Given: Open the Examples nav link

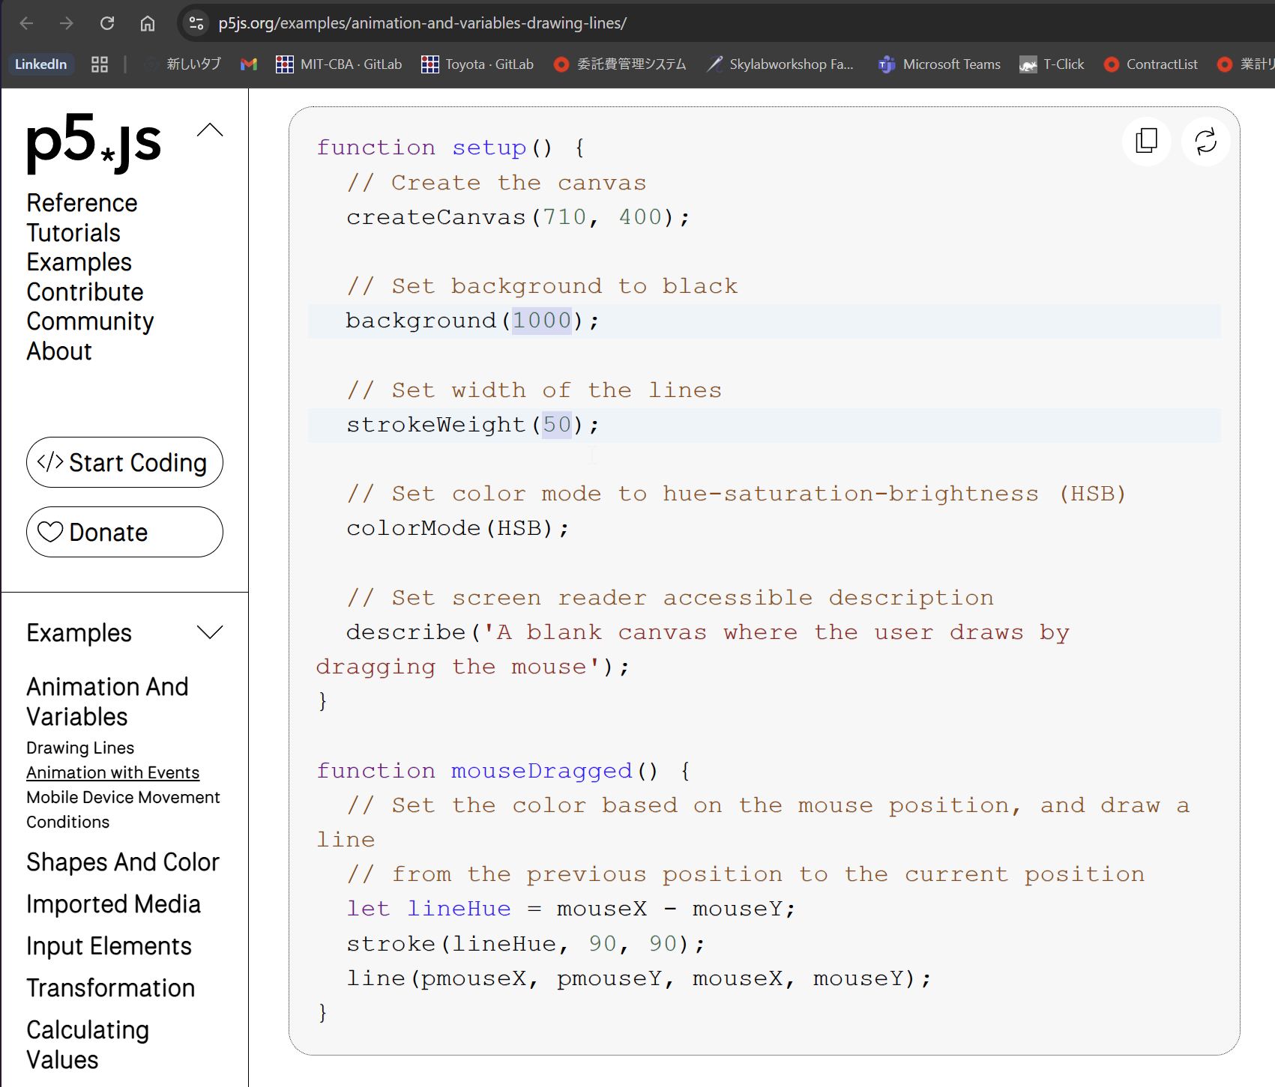Looking at the screenshot, I should (x=79, y=262).
